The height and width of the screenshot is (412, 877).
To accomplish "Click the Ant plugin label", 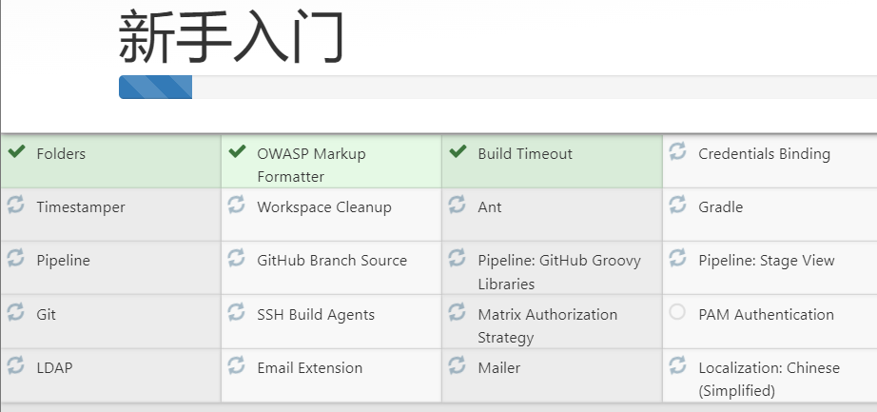I will (x=490, y=207).
